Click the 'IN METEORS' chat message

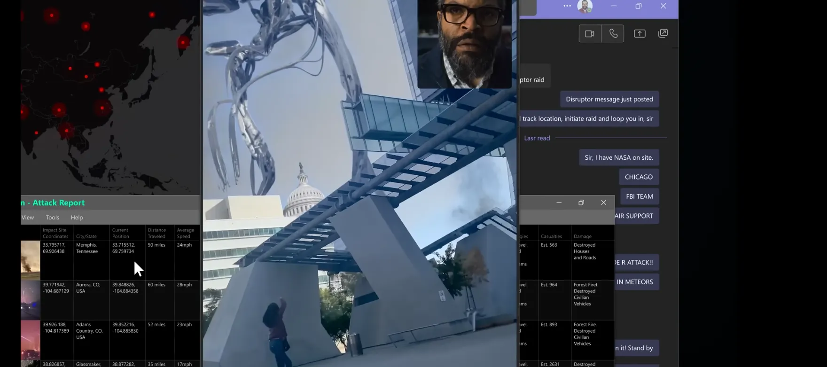[636, 282]
